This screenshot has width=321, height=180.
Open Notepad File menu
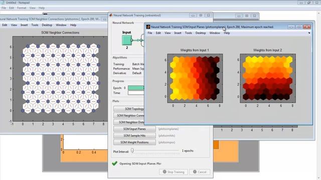[4, 8]
